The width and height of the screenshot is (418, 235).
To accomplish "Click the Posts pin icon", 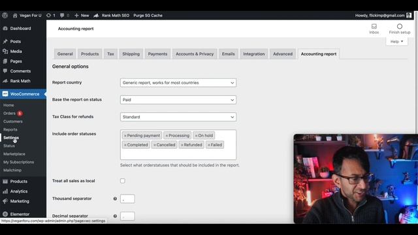I will pyautogui.click(x=5, y=41).
